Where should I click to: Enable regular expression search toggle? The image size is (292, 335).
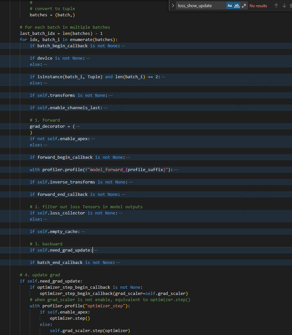point(244,6)
